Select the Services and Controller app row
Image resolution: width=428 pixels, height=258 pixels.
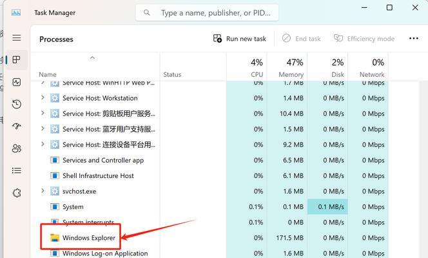[209, 160]
